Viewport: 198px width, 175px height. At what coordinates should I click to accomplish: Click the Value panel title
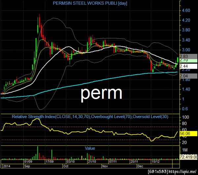pos(90,148)
